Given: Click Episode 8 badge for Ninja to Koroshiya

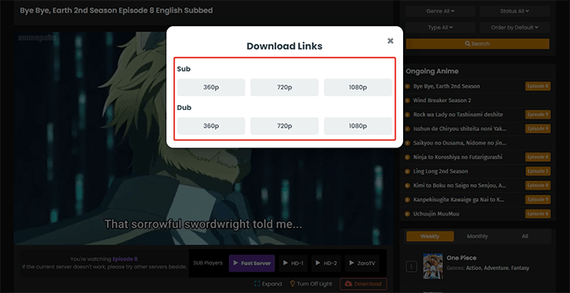Looking at the screenshot, I should coord(537,157).
